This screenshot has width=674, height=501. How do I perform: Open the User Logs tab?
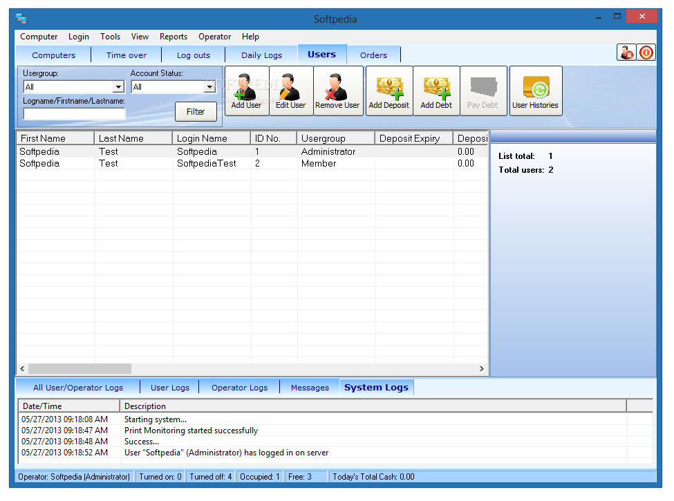coord(170,388)
